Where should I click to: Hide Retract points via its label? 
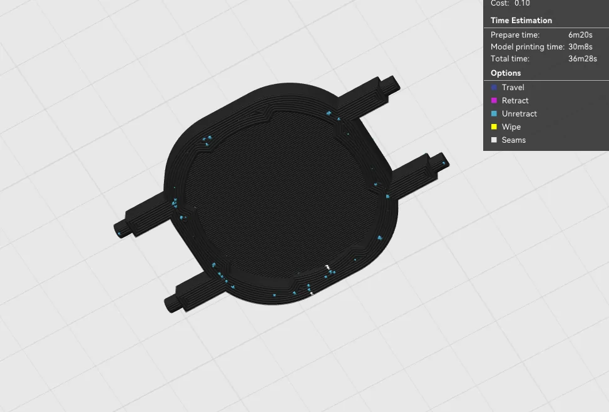515,101
